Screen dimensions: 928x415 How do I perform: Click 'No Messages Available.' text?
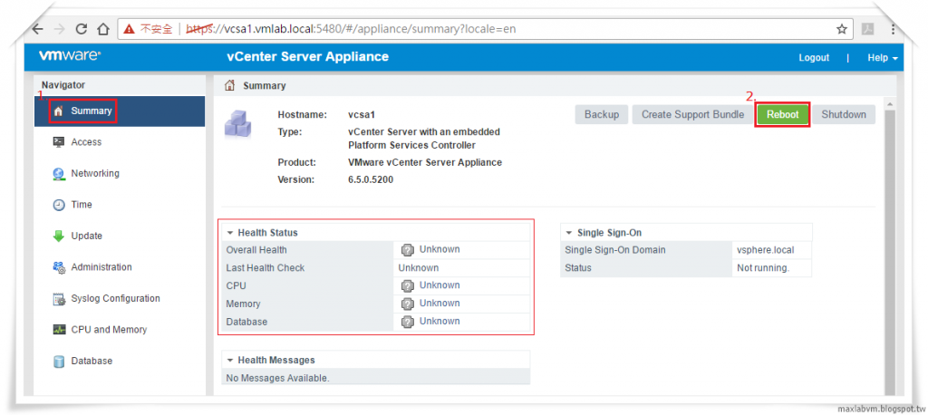coord(277,378)
